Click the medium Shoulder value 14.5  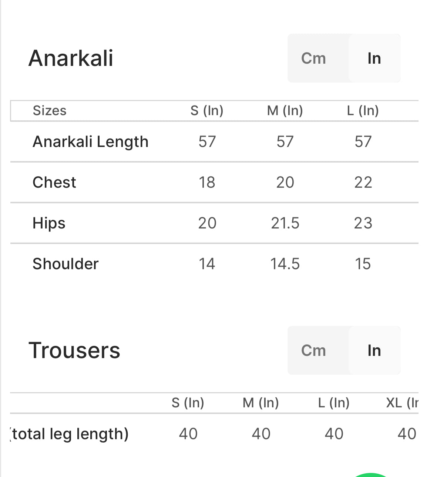click(285, 264)
